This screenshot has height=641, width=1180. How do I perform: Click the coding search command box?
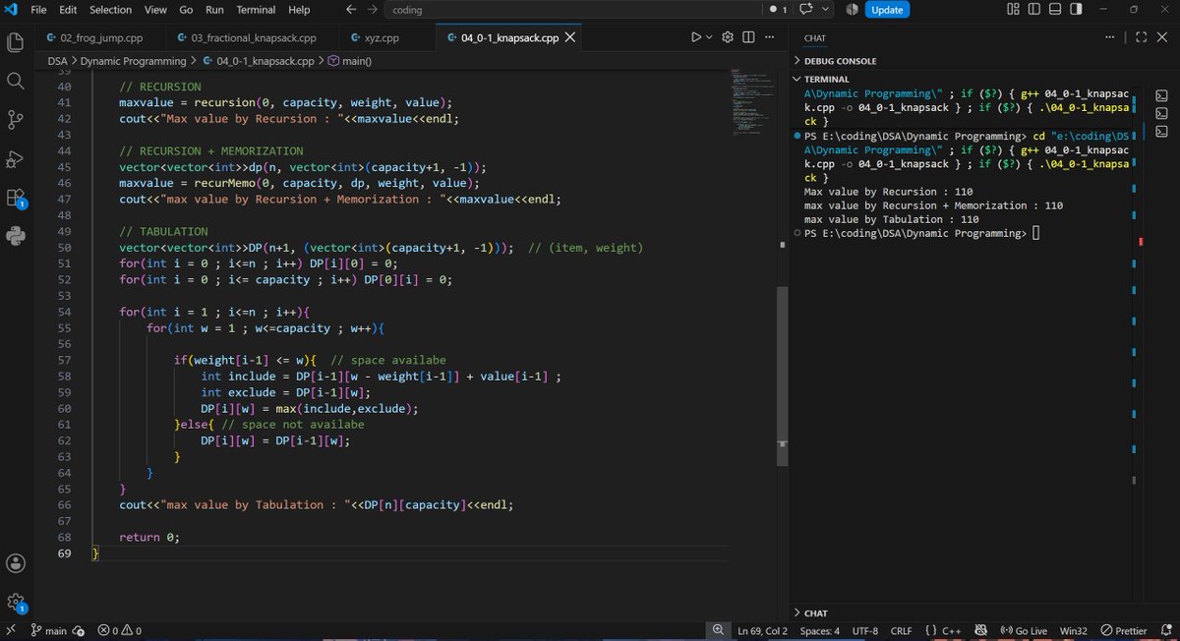(x=570, y=10)
